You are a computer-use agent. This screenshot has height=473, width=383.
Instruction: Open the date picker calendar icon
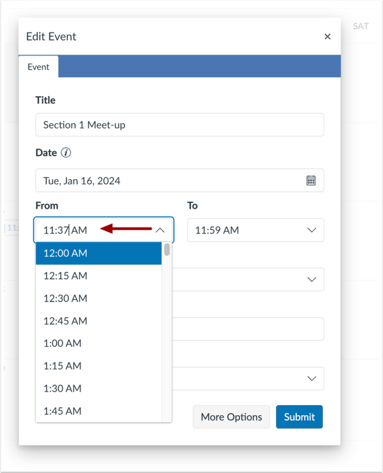311,180
